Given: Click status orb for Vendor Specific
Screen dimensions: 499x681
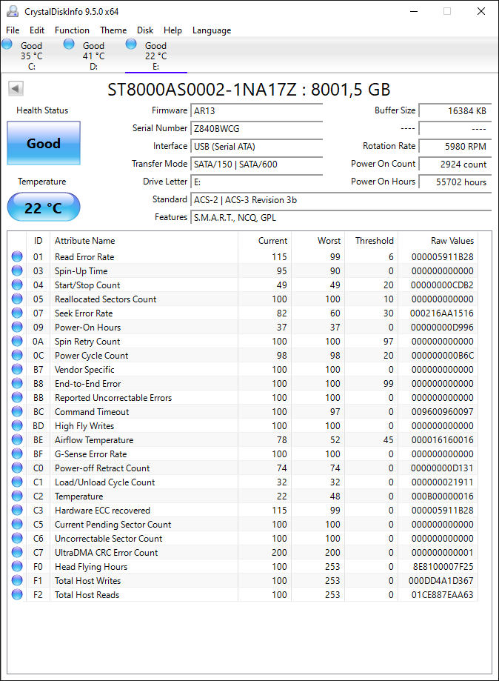Looking at the screenshot, I should (17, 369).
